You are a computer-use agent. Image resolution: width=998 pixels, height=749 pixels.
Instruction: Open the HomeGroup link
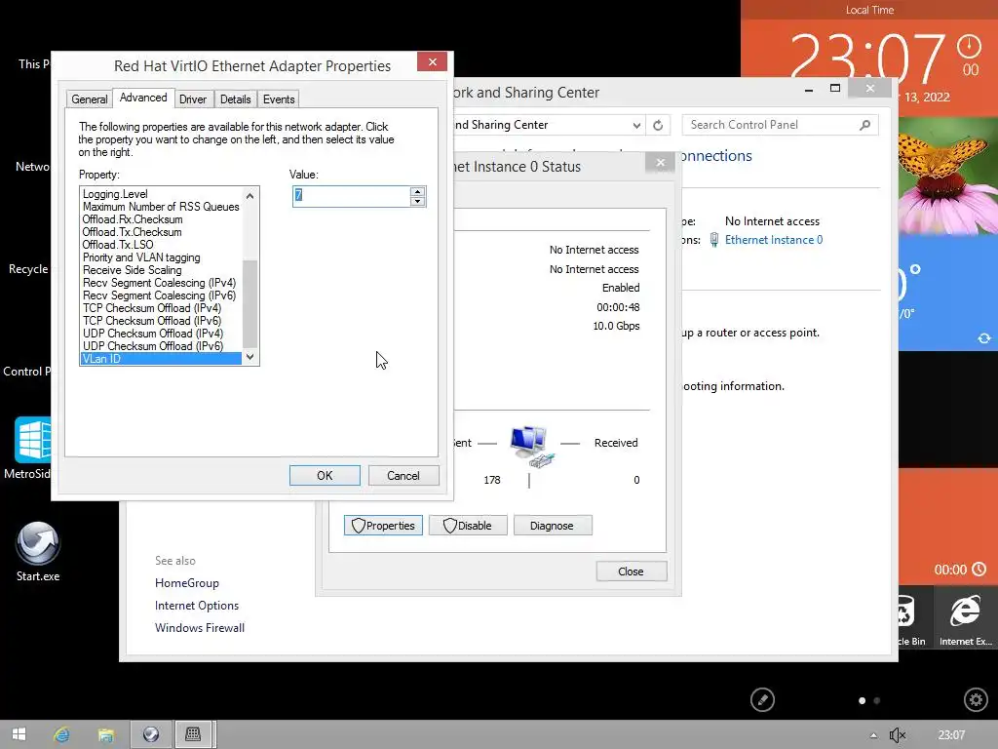[x=187, y=583]
